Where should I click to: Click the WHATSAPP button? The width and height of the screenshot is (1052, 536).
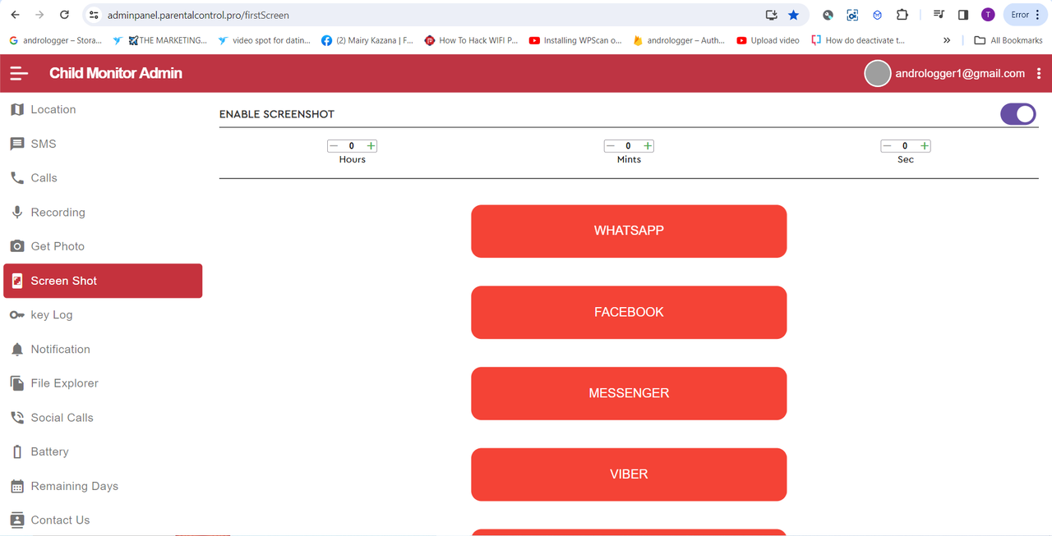click(x=629, y=231)
